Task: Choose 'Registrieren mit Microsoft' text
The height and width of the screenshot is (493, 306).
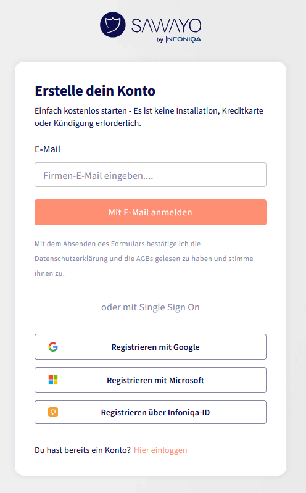Action: 155,381
